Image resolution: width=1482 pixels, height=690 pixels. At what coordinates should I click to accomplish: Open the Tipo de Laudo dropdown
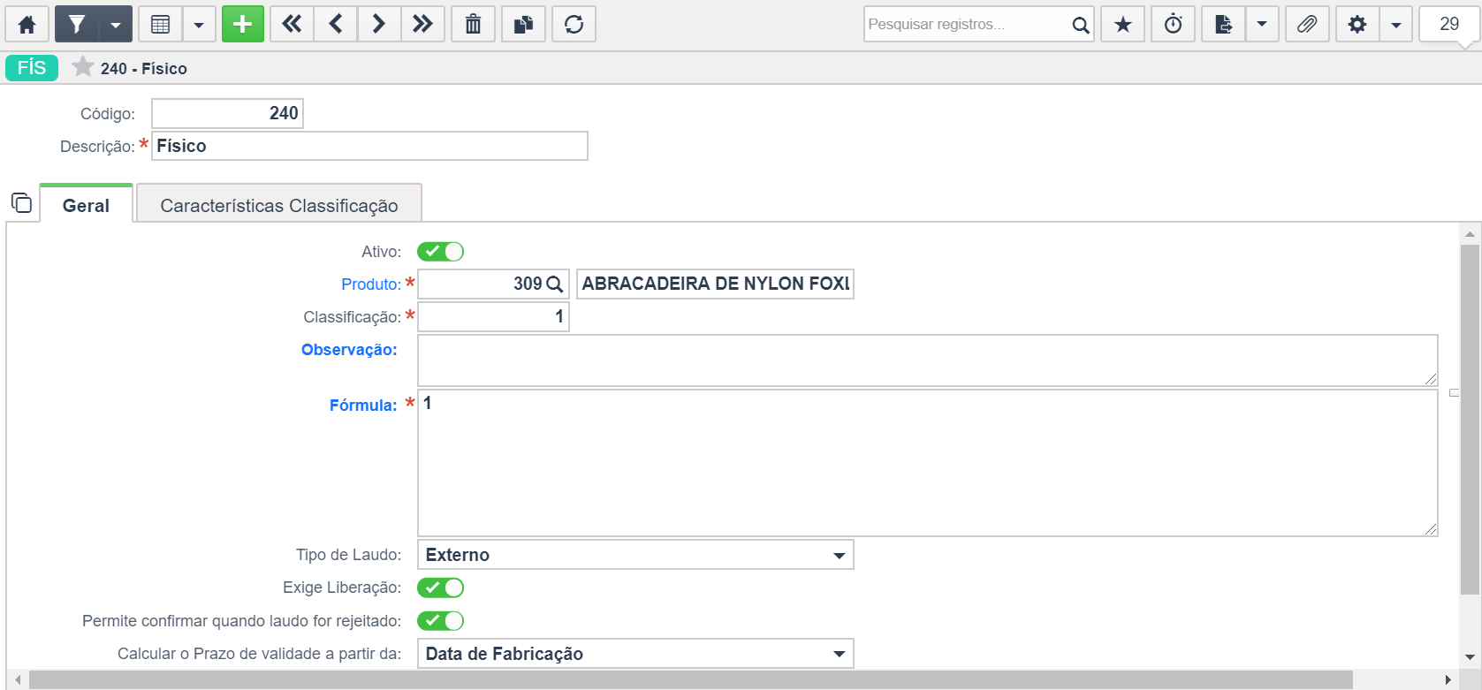point(635,555)
